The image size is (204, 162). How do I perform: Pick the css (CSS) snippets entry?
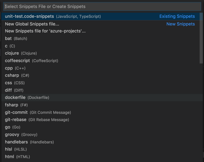(x=15, y=83)
